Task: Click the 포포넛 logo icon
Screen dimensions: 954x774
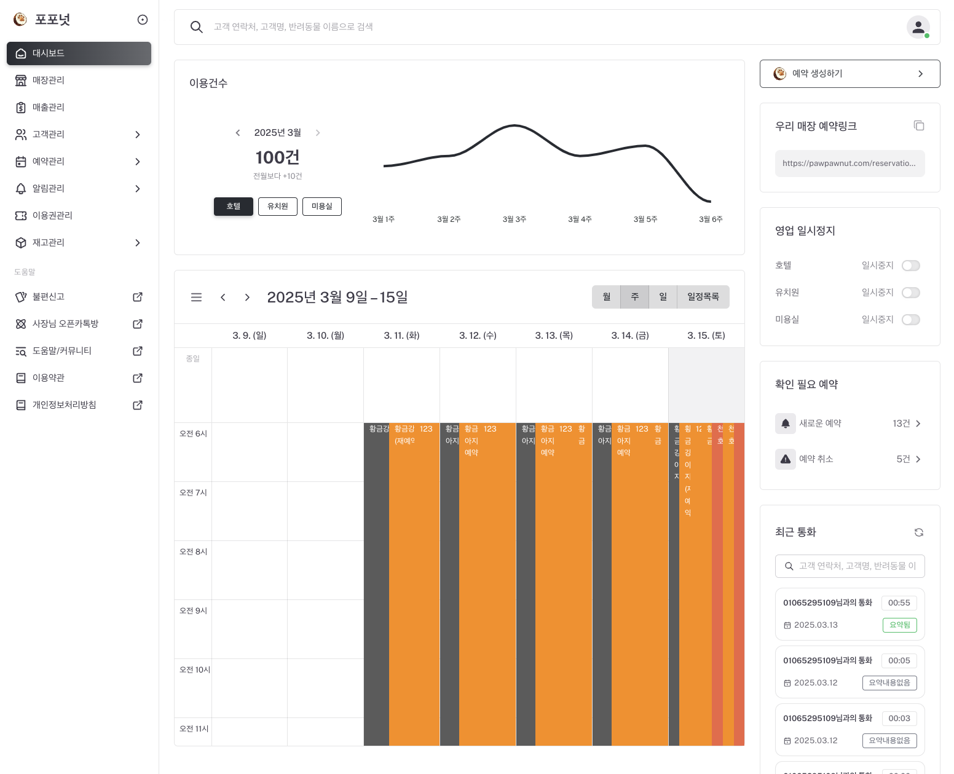Action: point(20,20)
